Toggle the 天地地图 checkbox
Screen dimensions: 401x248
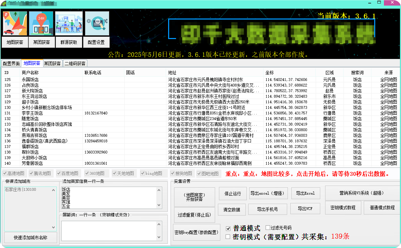[114, 173]
